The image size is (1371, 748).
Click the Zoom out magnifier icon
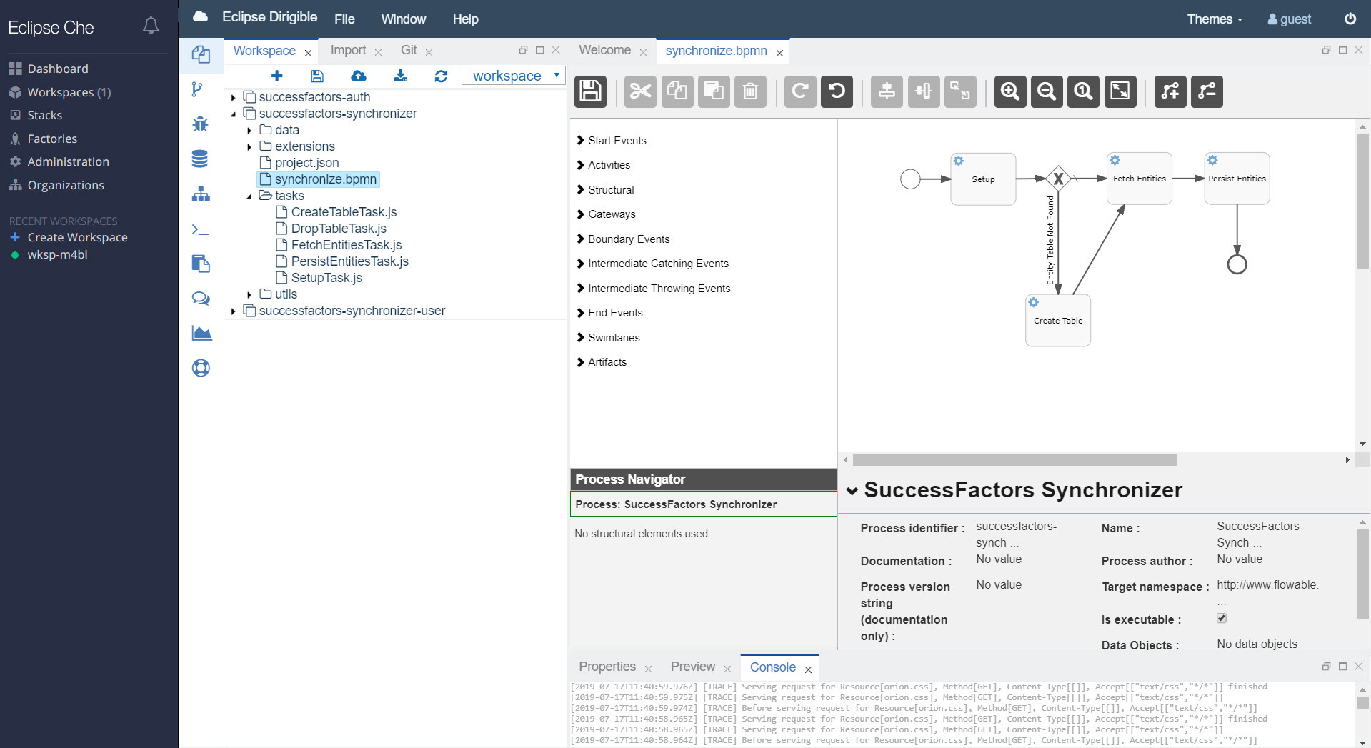(1047, 91)
